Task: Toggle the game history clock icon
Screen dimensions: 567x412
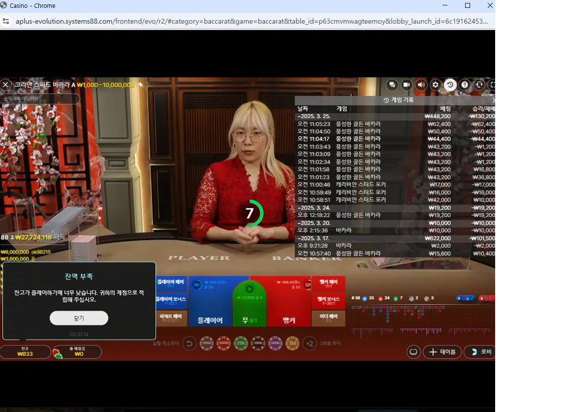Action: [450, 85]
